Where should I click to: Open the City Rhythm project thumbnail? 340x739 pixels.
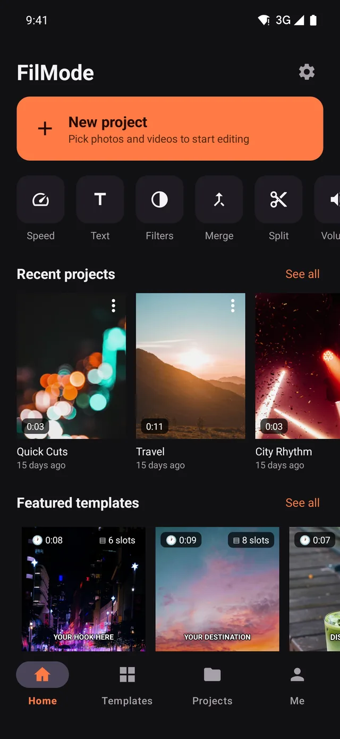297,366
